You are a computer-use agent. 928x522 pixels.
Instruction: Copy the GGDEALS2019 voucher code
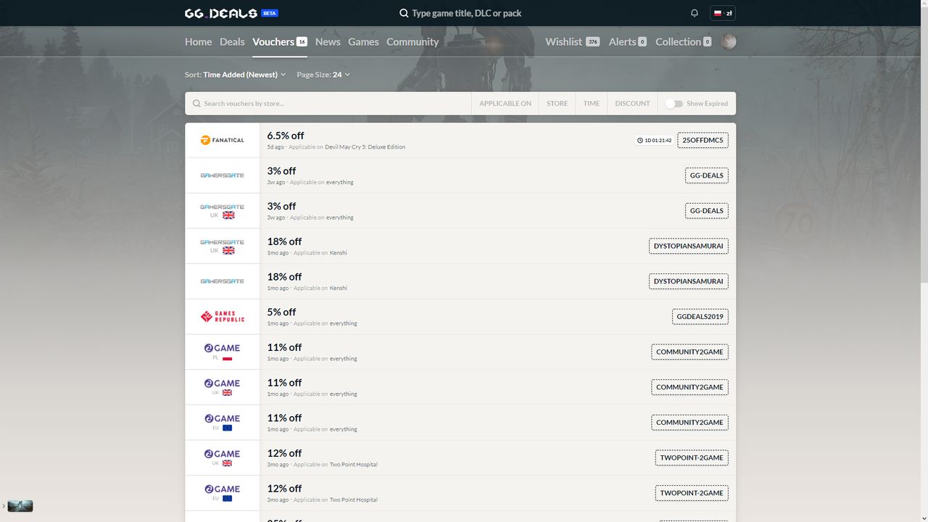click(700, 316)
